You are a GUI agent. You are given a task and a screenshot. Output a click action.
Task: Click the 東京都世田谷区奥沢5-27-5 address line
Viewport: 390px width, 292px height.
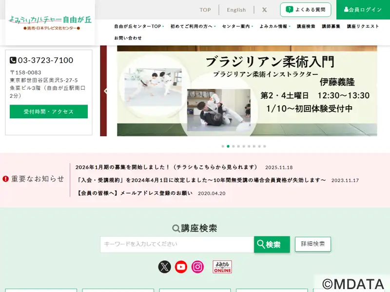44,80
